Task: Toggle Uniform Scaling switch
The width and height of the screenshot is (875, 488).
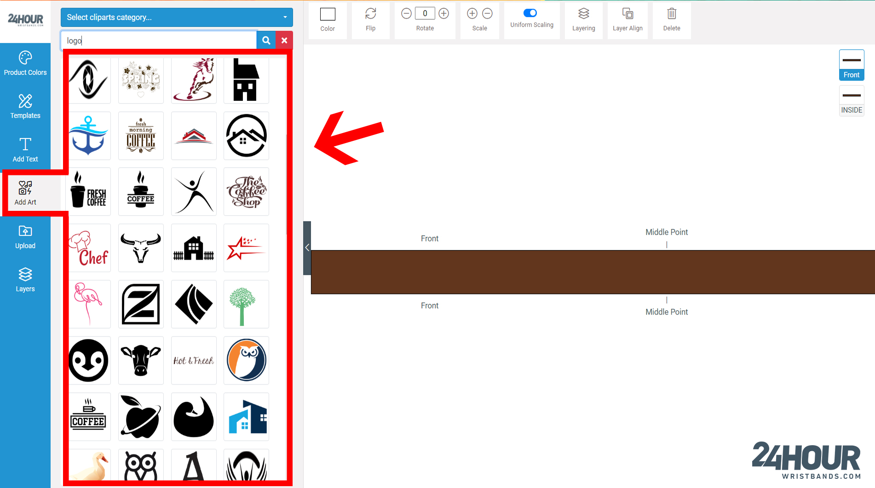Action: coord(530,13)
